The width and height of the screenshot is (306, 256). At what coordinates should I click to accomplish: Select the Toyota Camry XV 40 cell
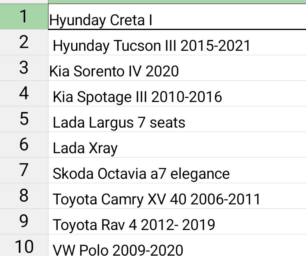click(x=157, y=199)
